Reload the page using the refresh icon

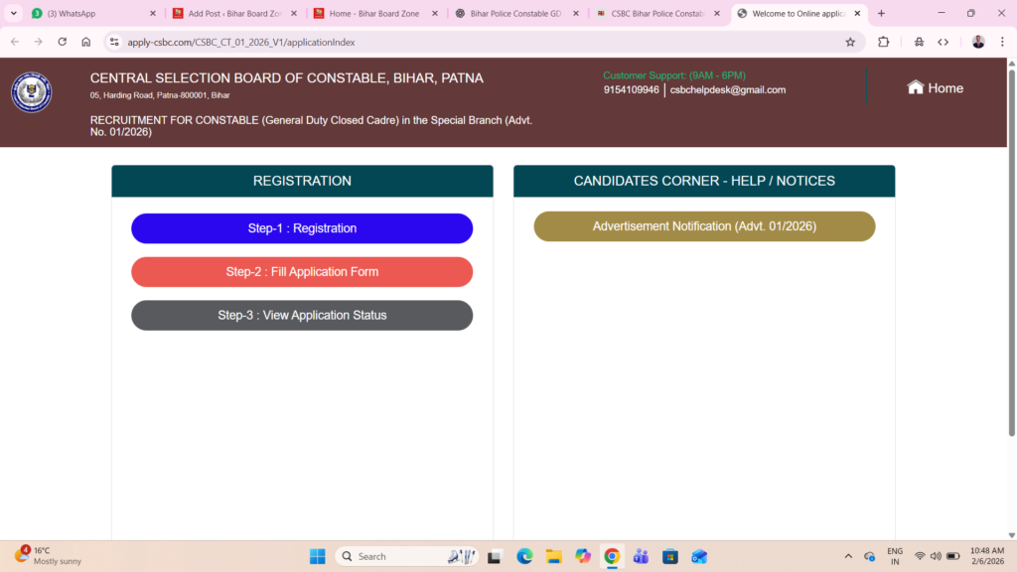62,43
